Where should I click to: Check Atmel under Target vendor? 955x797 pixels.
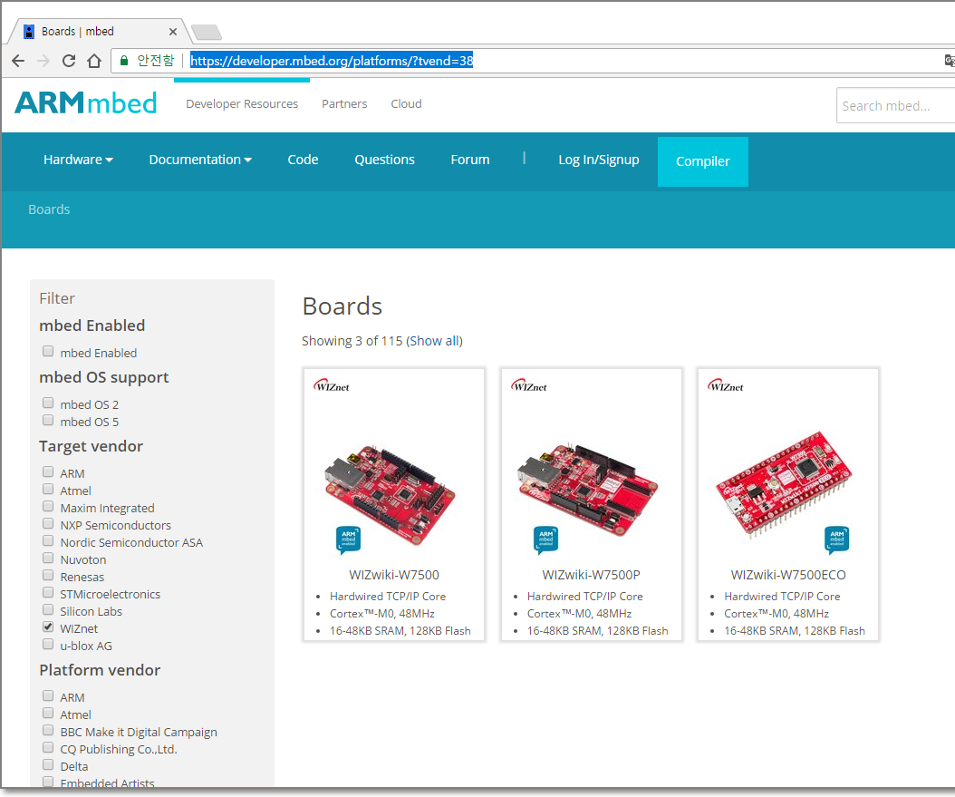48,489
